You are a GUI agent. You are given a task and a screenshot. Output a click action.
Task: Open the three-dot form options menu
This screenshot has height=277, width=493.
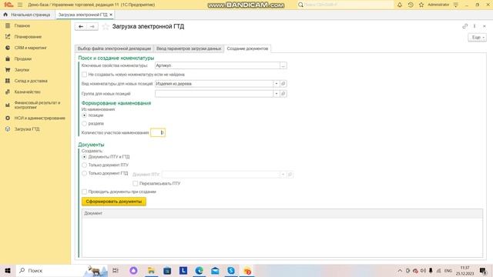pos(475,26)
